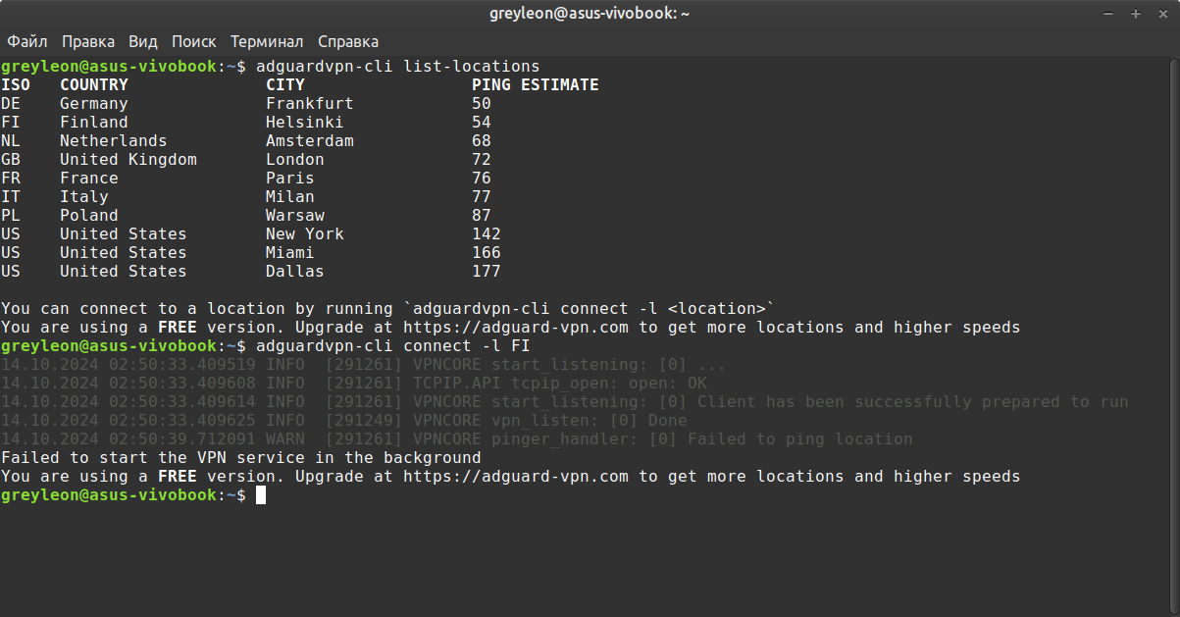Click the terminal cursor at last prompt
This screenshot has height=617, width=1180.
(x=261, y=495)
